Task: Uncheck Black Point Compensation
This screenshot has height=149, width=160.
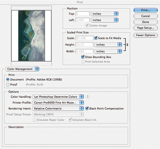Action: tap(87, 108)
